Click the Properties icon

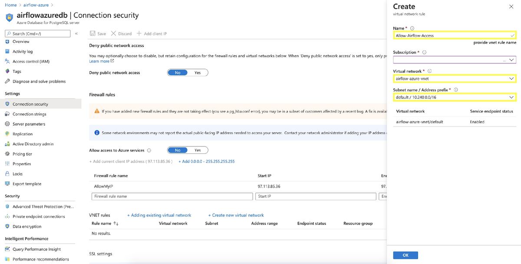(7, 164)
